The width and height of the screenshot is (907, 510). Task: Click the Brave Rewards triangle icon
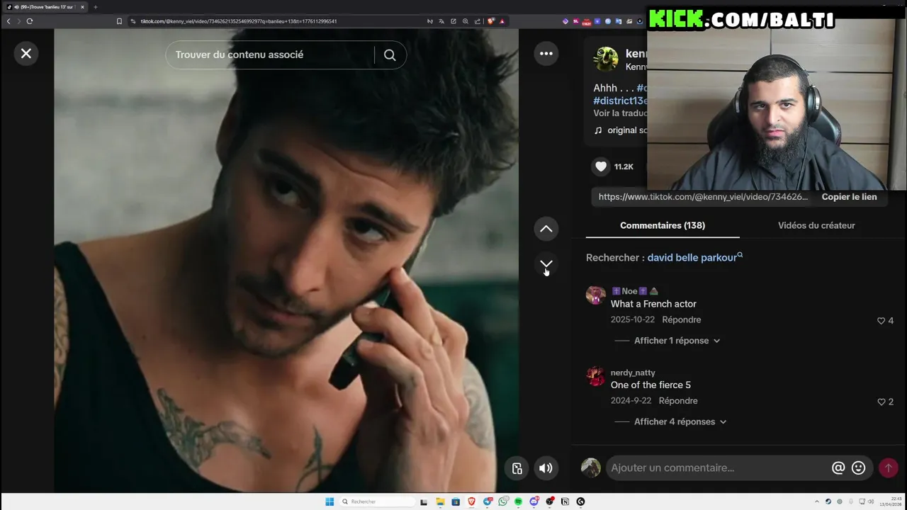[502, 21]
